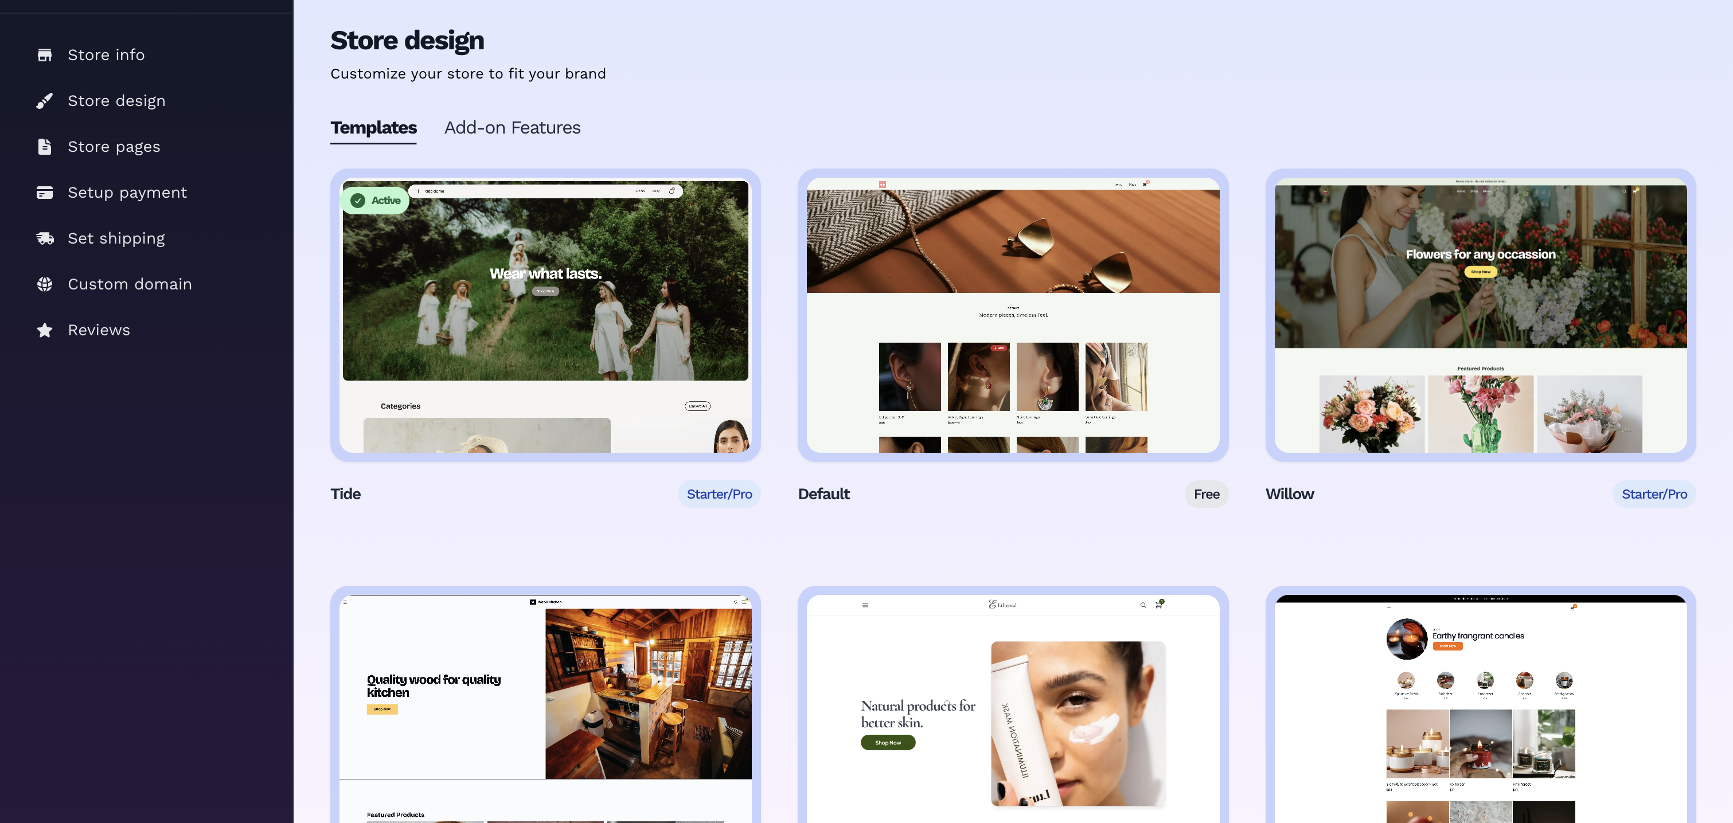
Task: Click the Custom domain globe icon
Action: [x=44, y=284]
